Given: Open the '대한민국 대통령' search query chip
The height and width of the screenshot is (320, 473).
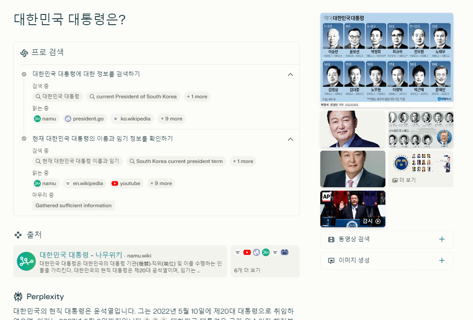Looking at the screenshot, I should [57, 97].
